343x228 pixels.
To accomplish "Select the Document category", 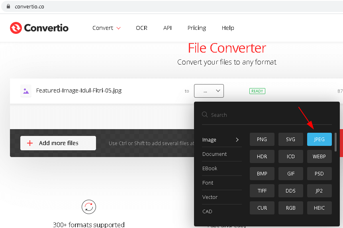I will pyautogui.click(x=214, y=154).
